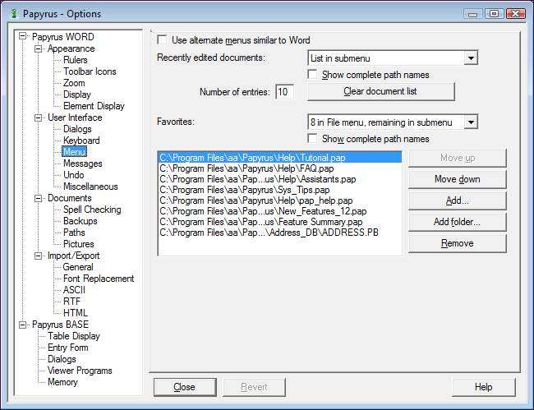
Task: Select Spell Checking options
Action: 92,210
